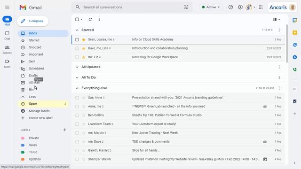
Task: Open Info on Cloud Skills Academy email
Action: click(x=152, y=39)
